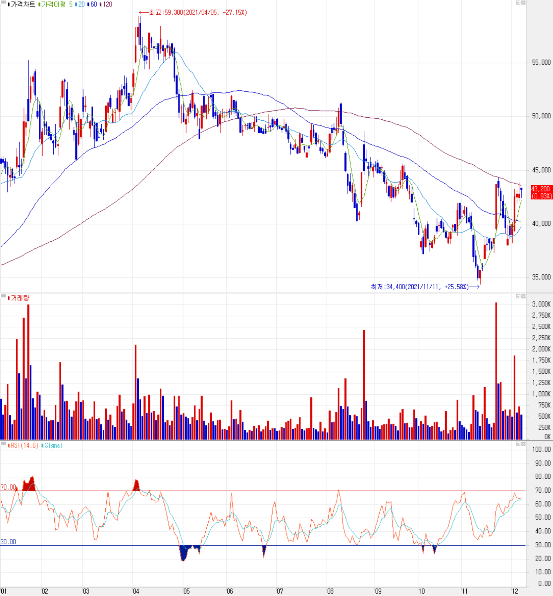Close the price chart panel
This screenshot has height=596, width=553.
tap(523, 3)
